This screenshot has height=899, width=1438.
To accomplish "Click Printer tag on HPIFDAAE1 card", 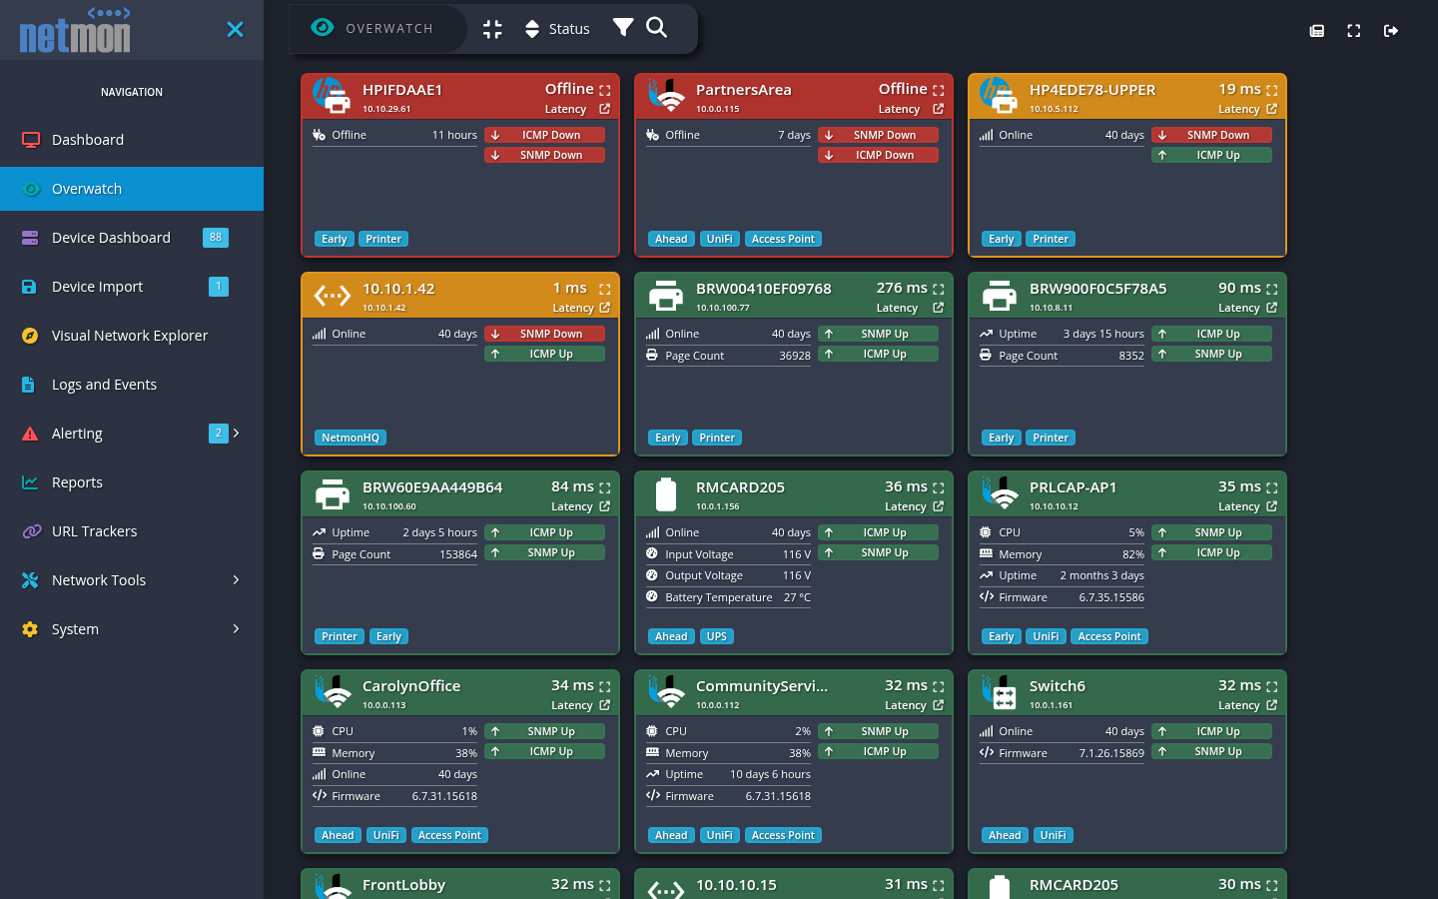I will pos(383,239).
